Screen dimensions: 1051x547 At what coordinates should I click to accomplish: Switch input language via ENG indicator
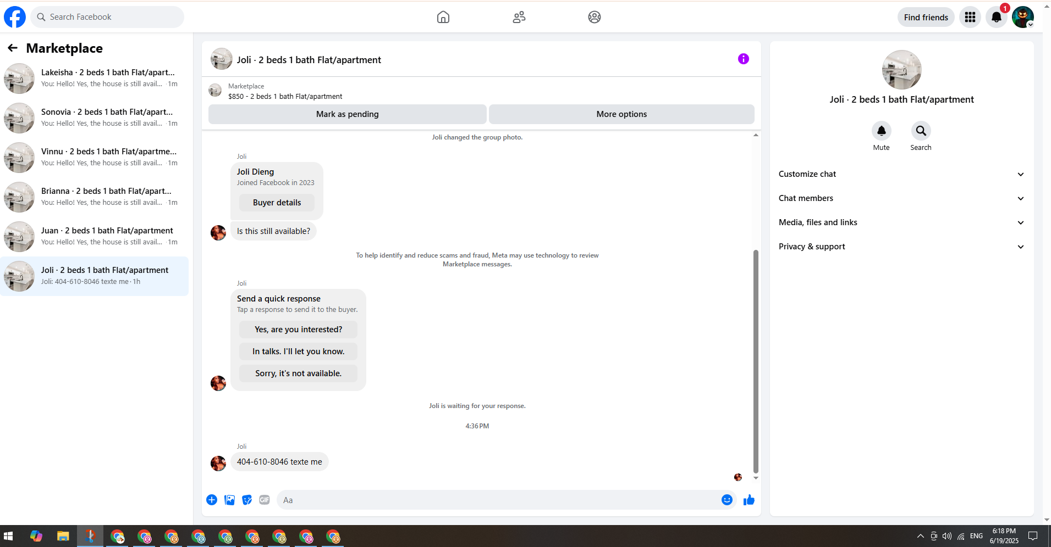(x=977, y=536)
